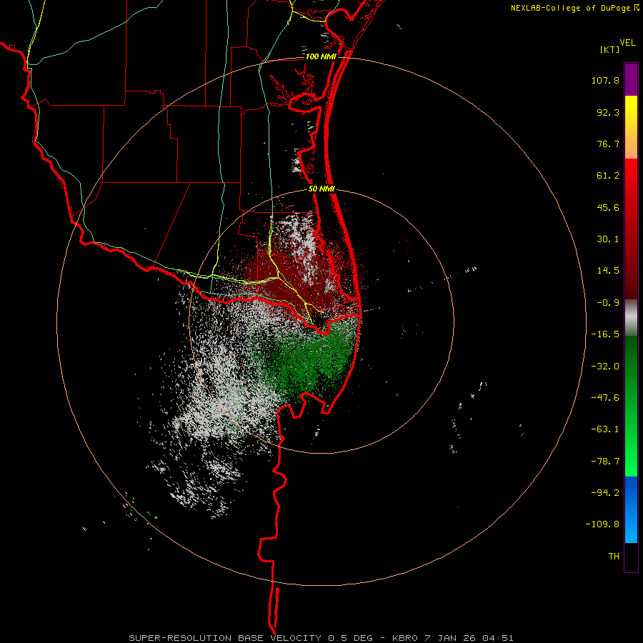Click the 100 NMI range ring label

[x=321, y=56]
